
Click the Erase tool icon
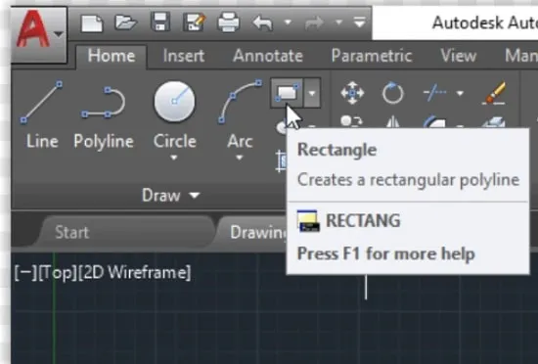(x=494, y=93)
